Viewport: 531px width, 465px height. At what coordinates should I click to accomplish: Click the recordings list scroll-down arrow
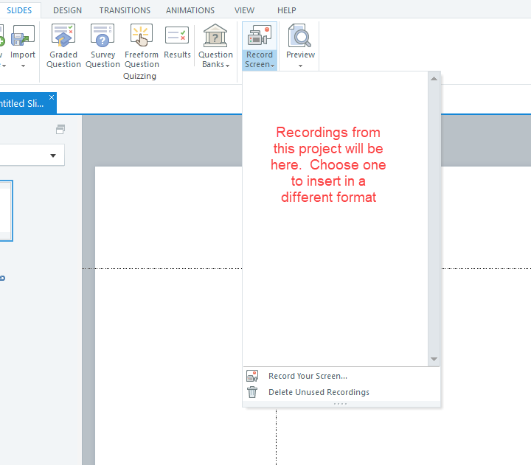434,359
